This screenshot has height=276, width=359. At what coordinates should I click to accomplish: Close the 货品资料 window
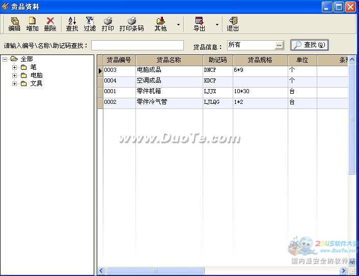[x=350, y=7]
